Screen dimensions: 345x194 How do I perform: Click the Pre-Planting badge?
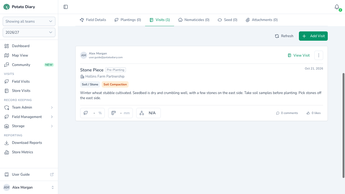tap(116, 70)
